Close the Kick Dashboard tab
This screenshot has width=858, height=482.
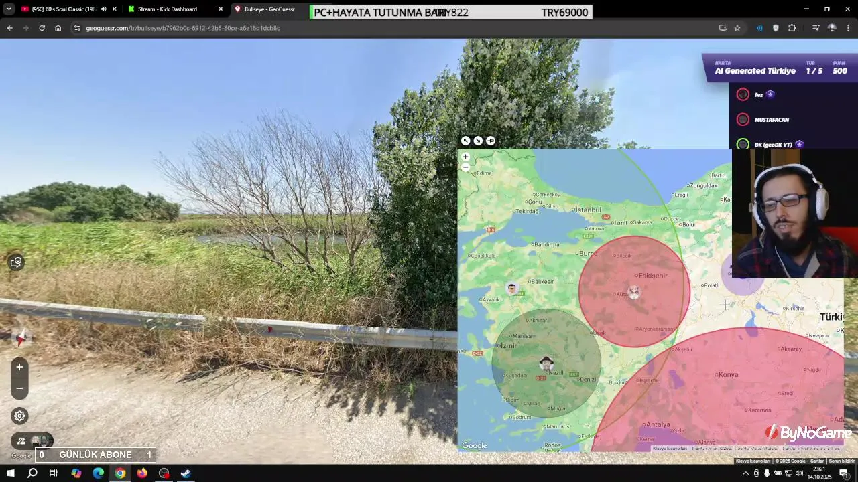point(221,9)
